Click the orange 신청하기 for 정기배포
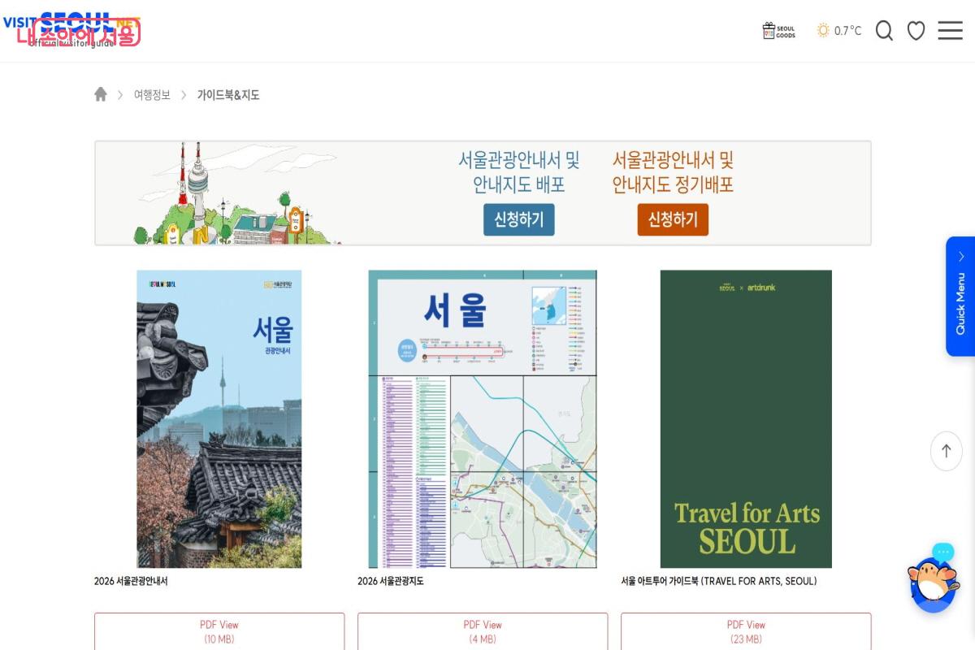 pyautogui.click(x=673, y=219)
